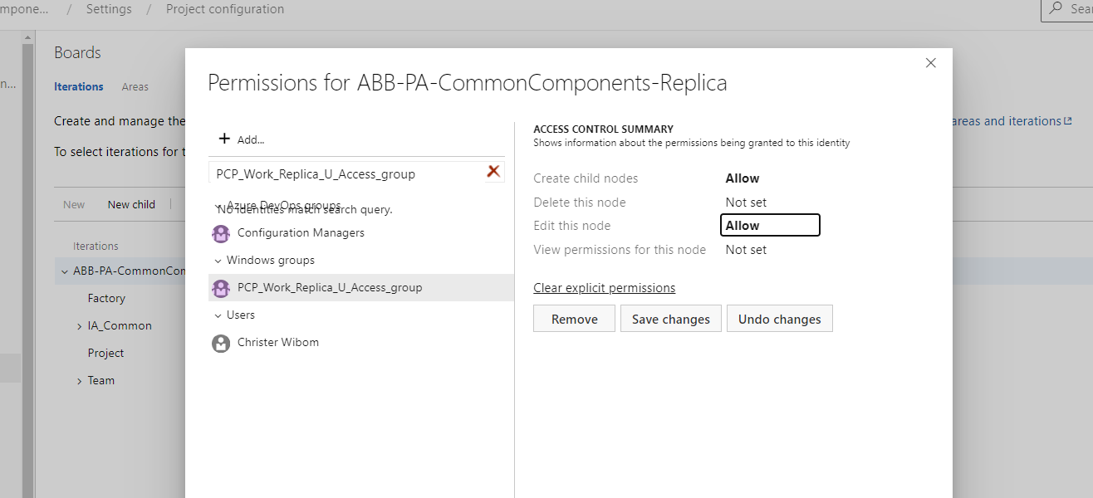Click the search magnifier icon

pyautogui.click(x=1056, y=8)
